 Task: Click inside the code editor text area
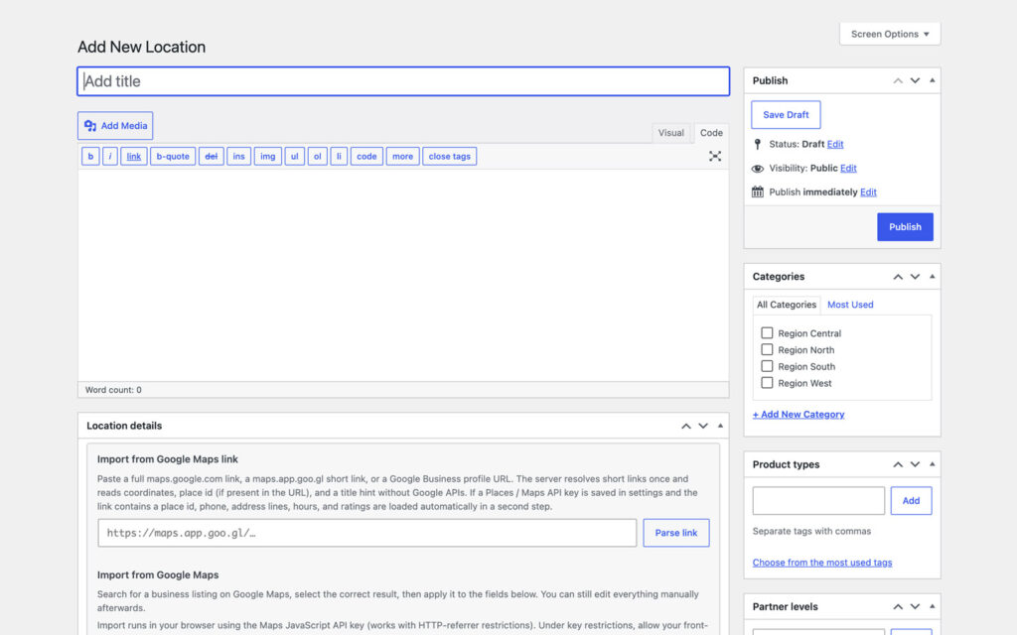403,275
